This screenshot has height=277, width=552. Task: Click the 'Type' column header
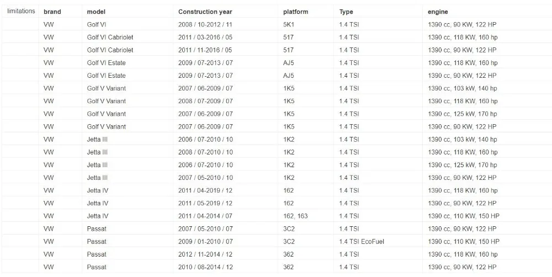[346, 12]
